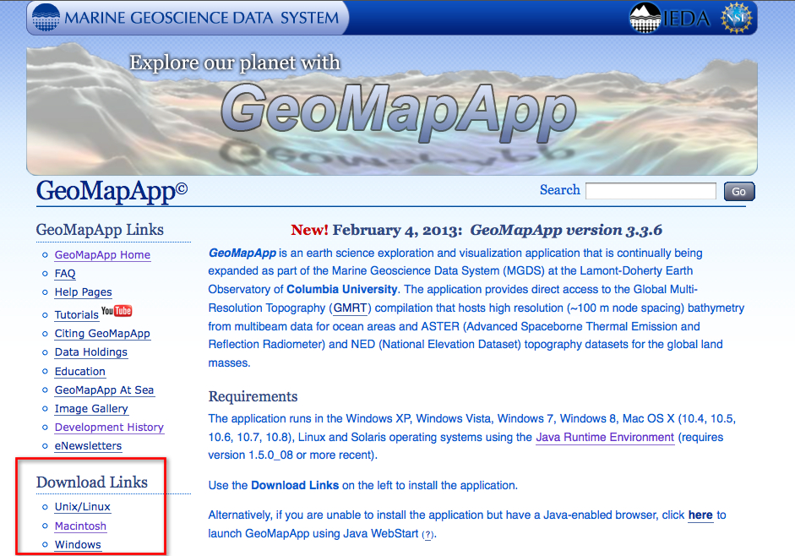Image resolution: width=795 pixels, height=556 pixels.
Task: Click the NSF seal icon
Action: tap(738, 16)
